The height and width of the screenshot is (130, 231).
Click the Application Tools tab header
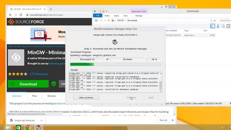click(x=139, y=11)
